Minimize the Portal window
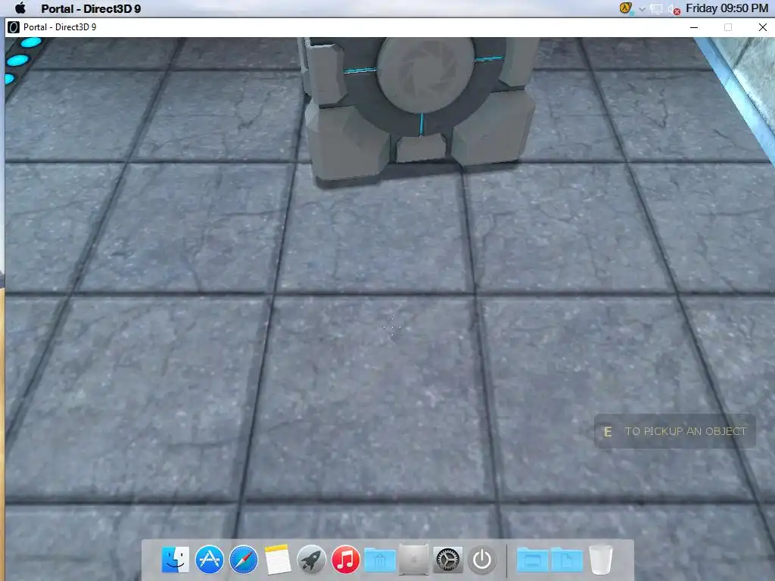775x581 pixels. (694, 27)
